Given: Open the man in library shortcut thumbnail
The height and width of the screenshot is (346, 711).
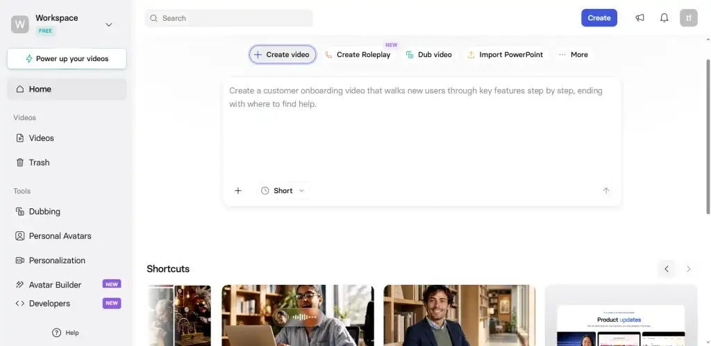Looking at the screenshot, I should point(460,315).
